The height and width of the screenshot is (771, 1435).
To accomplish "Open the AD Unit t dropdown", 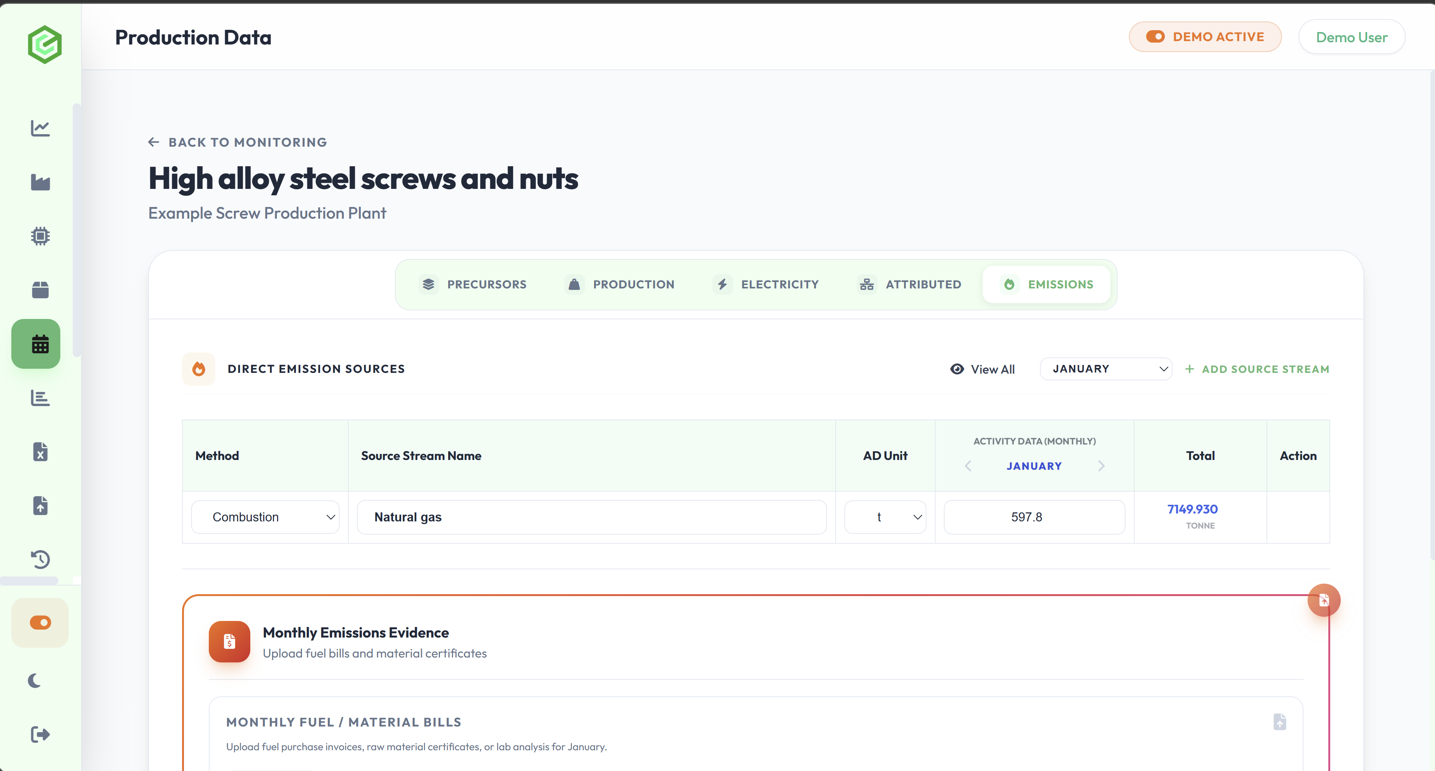I will 885,517.
